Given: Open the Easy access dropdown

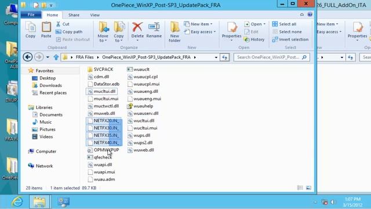Looking at the screenshot, I should tap(200, 32).
